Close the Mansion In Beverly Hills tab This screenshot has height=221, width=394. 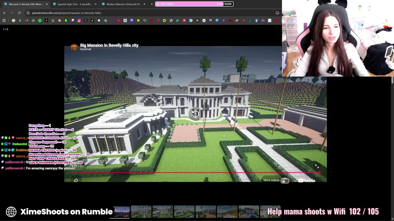click(47, 4)
